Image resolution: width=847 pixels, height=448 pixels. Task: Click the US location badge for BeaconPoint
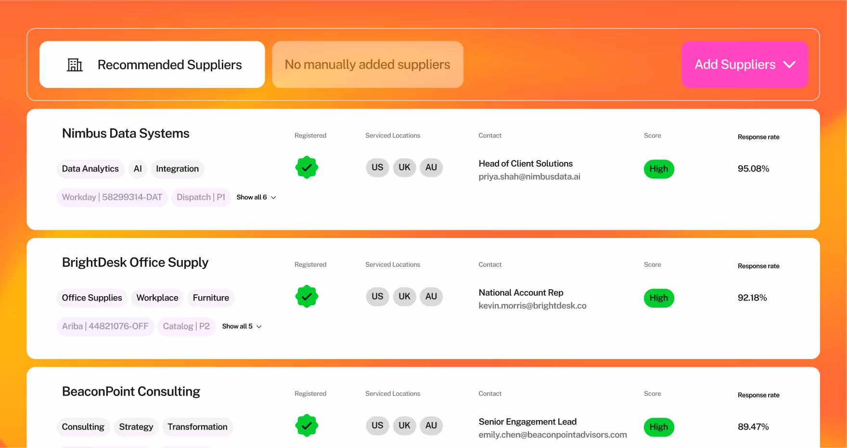377,425
